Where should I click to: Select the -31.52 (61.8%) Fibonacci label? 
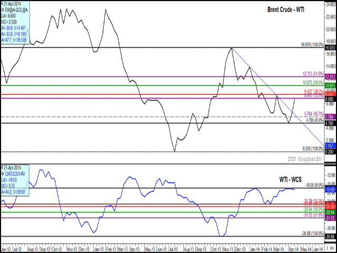(313, 215)
